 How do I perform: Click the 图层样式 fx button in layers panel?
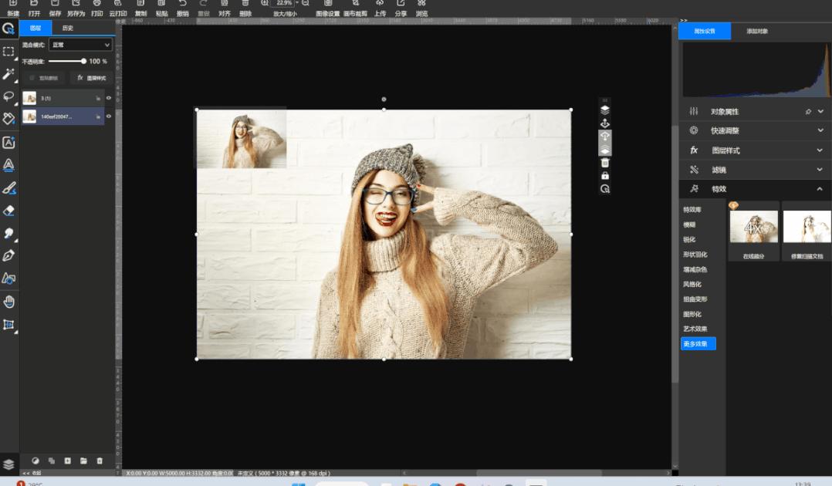91,78
